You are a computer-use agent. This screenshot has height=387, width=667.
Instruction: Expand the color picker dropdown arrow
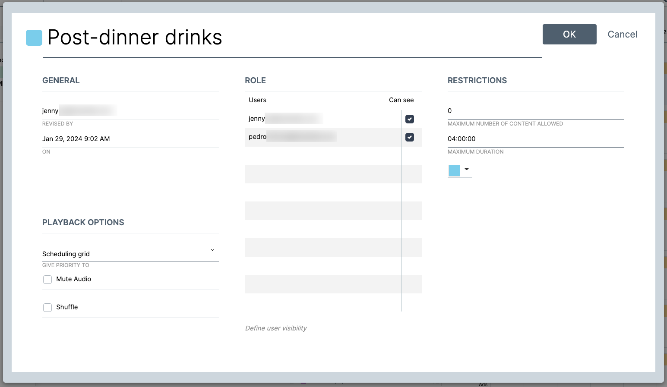(x=467, y=170)
